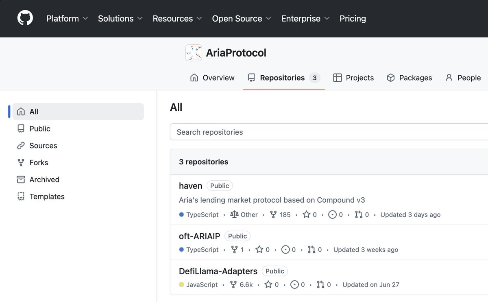Click the Other license icon for haven
The width and height of the screenshot is (488, 302).
[x=234, y=214]
